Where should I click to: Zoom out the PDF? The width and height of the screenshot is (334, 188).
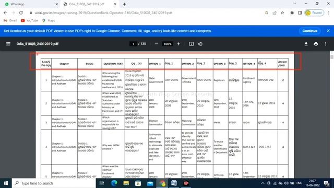tap(157, 44)
